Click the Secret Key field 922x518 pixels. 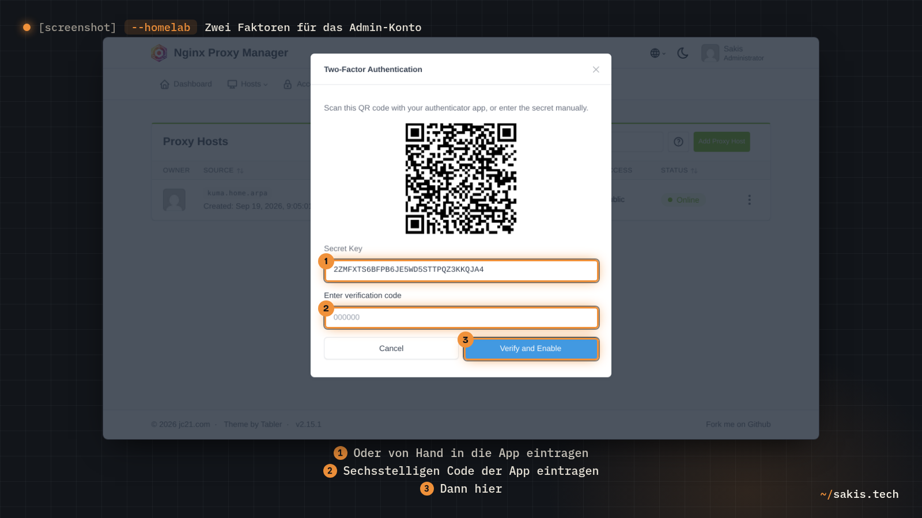pos(462,270)
